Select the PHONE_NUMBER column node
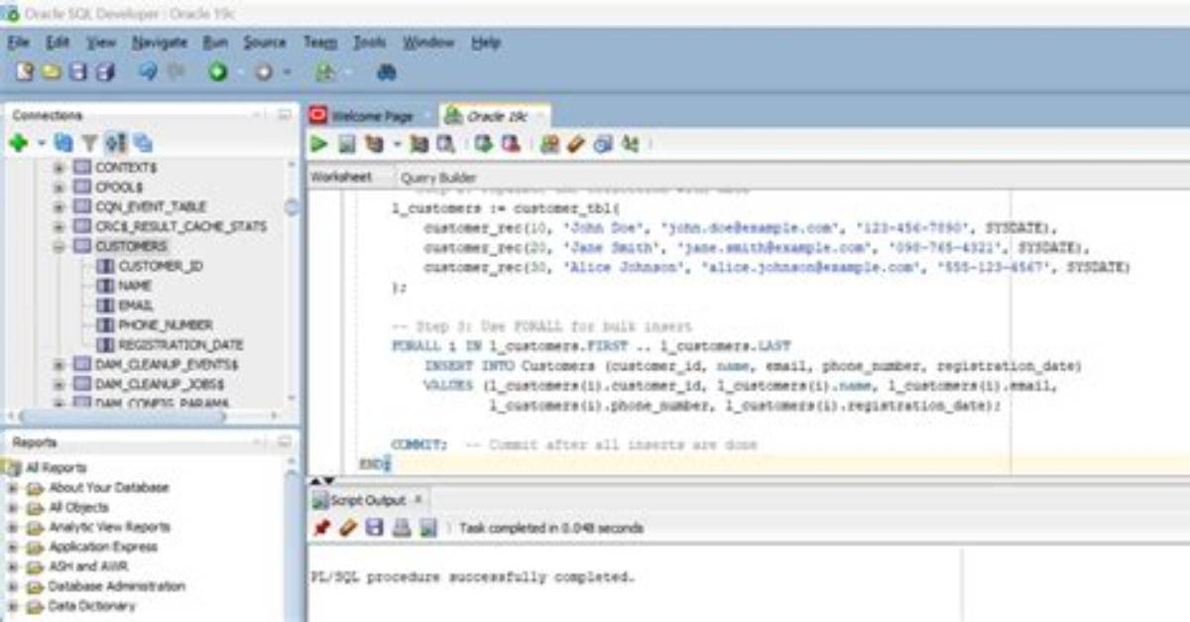Image resolution: width=1190 pixels, height=622 pixels. 165,325
